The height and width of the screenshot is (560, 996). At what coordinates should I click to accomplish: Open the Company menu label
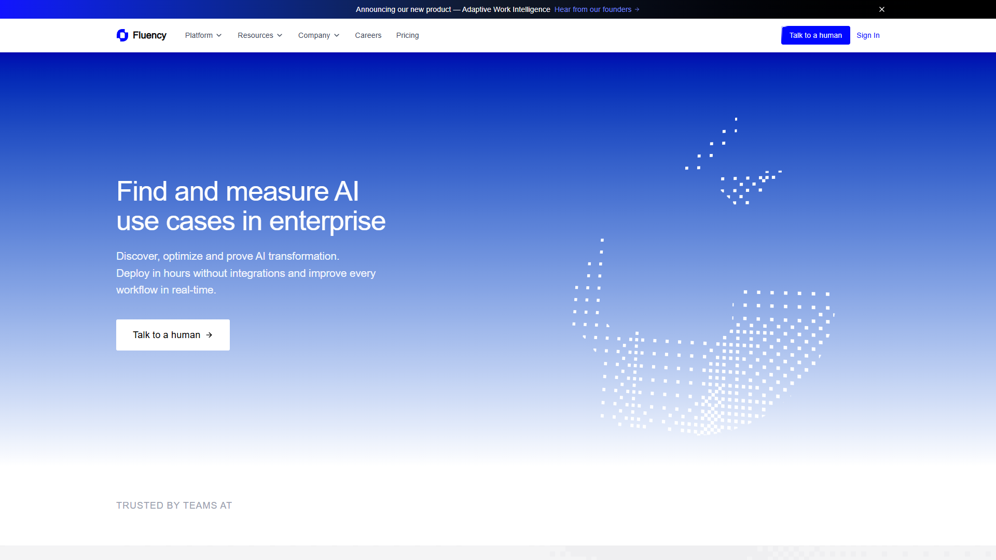coord(314,35)
